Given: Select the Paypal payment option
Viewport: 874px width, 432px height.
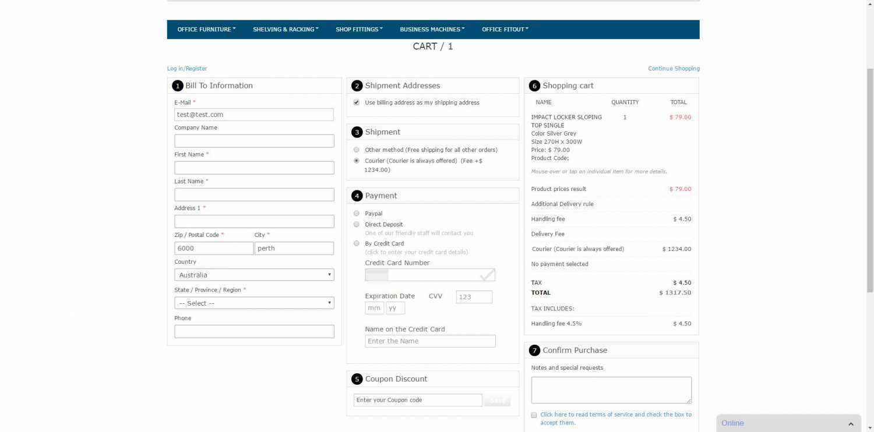Looking at the screenshot, I should pos(357,214).
